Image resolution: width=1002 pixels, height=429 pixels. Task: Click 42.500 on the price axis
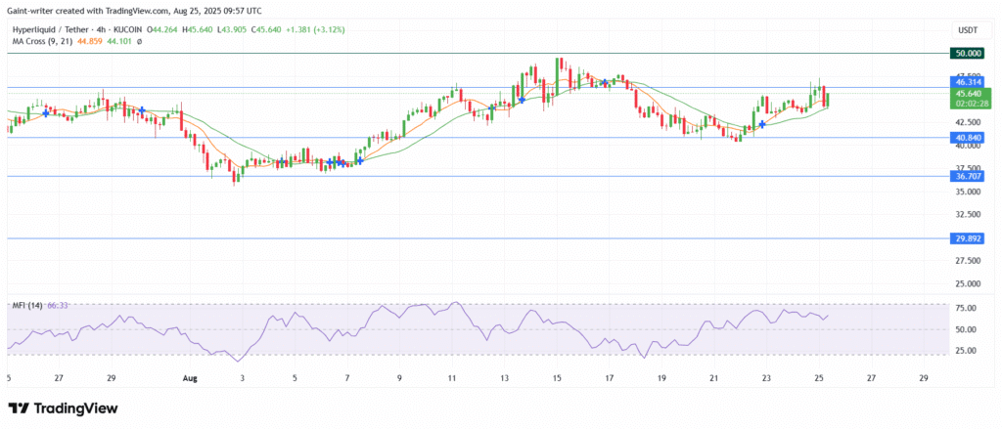[969, 122]
